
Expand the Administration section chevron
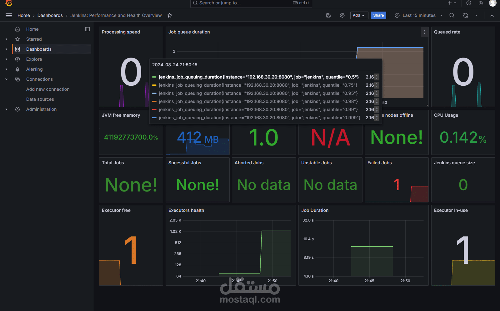pyautogui.click(x=6, y=109)
